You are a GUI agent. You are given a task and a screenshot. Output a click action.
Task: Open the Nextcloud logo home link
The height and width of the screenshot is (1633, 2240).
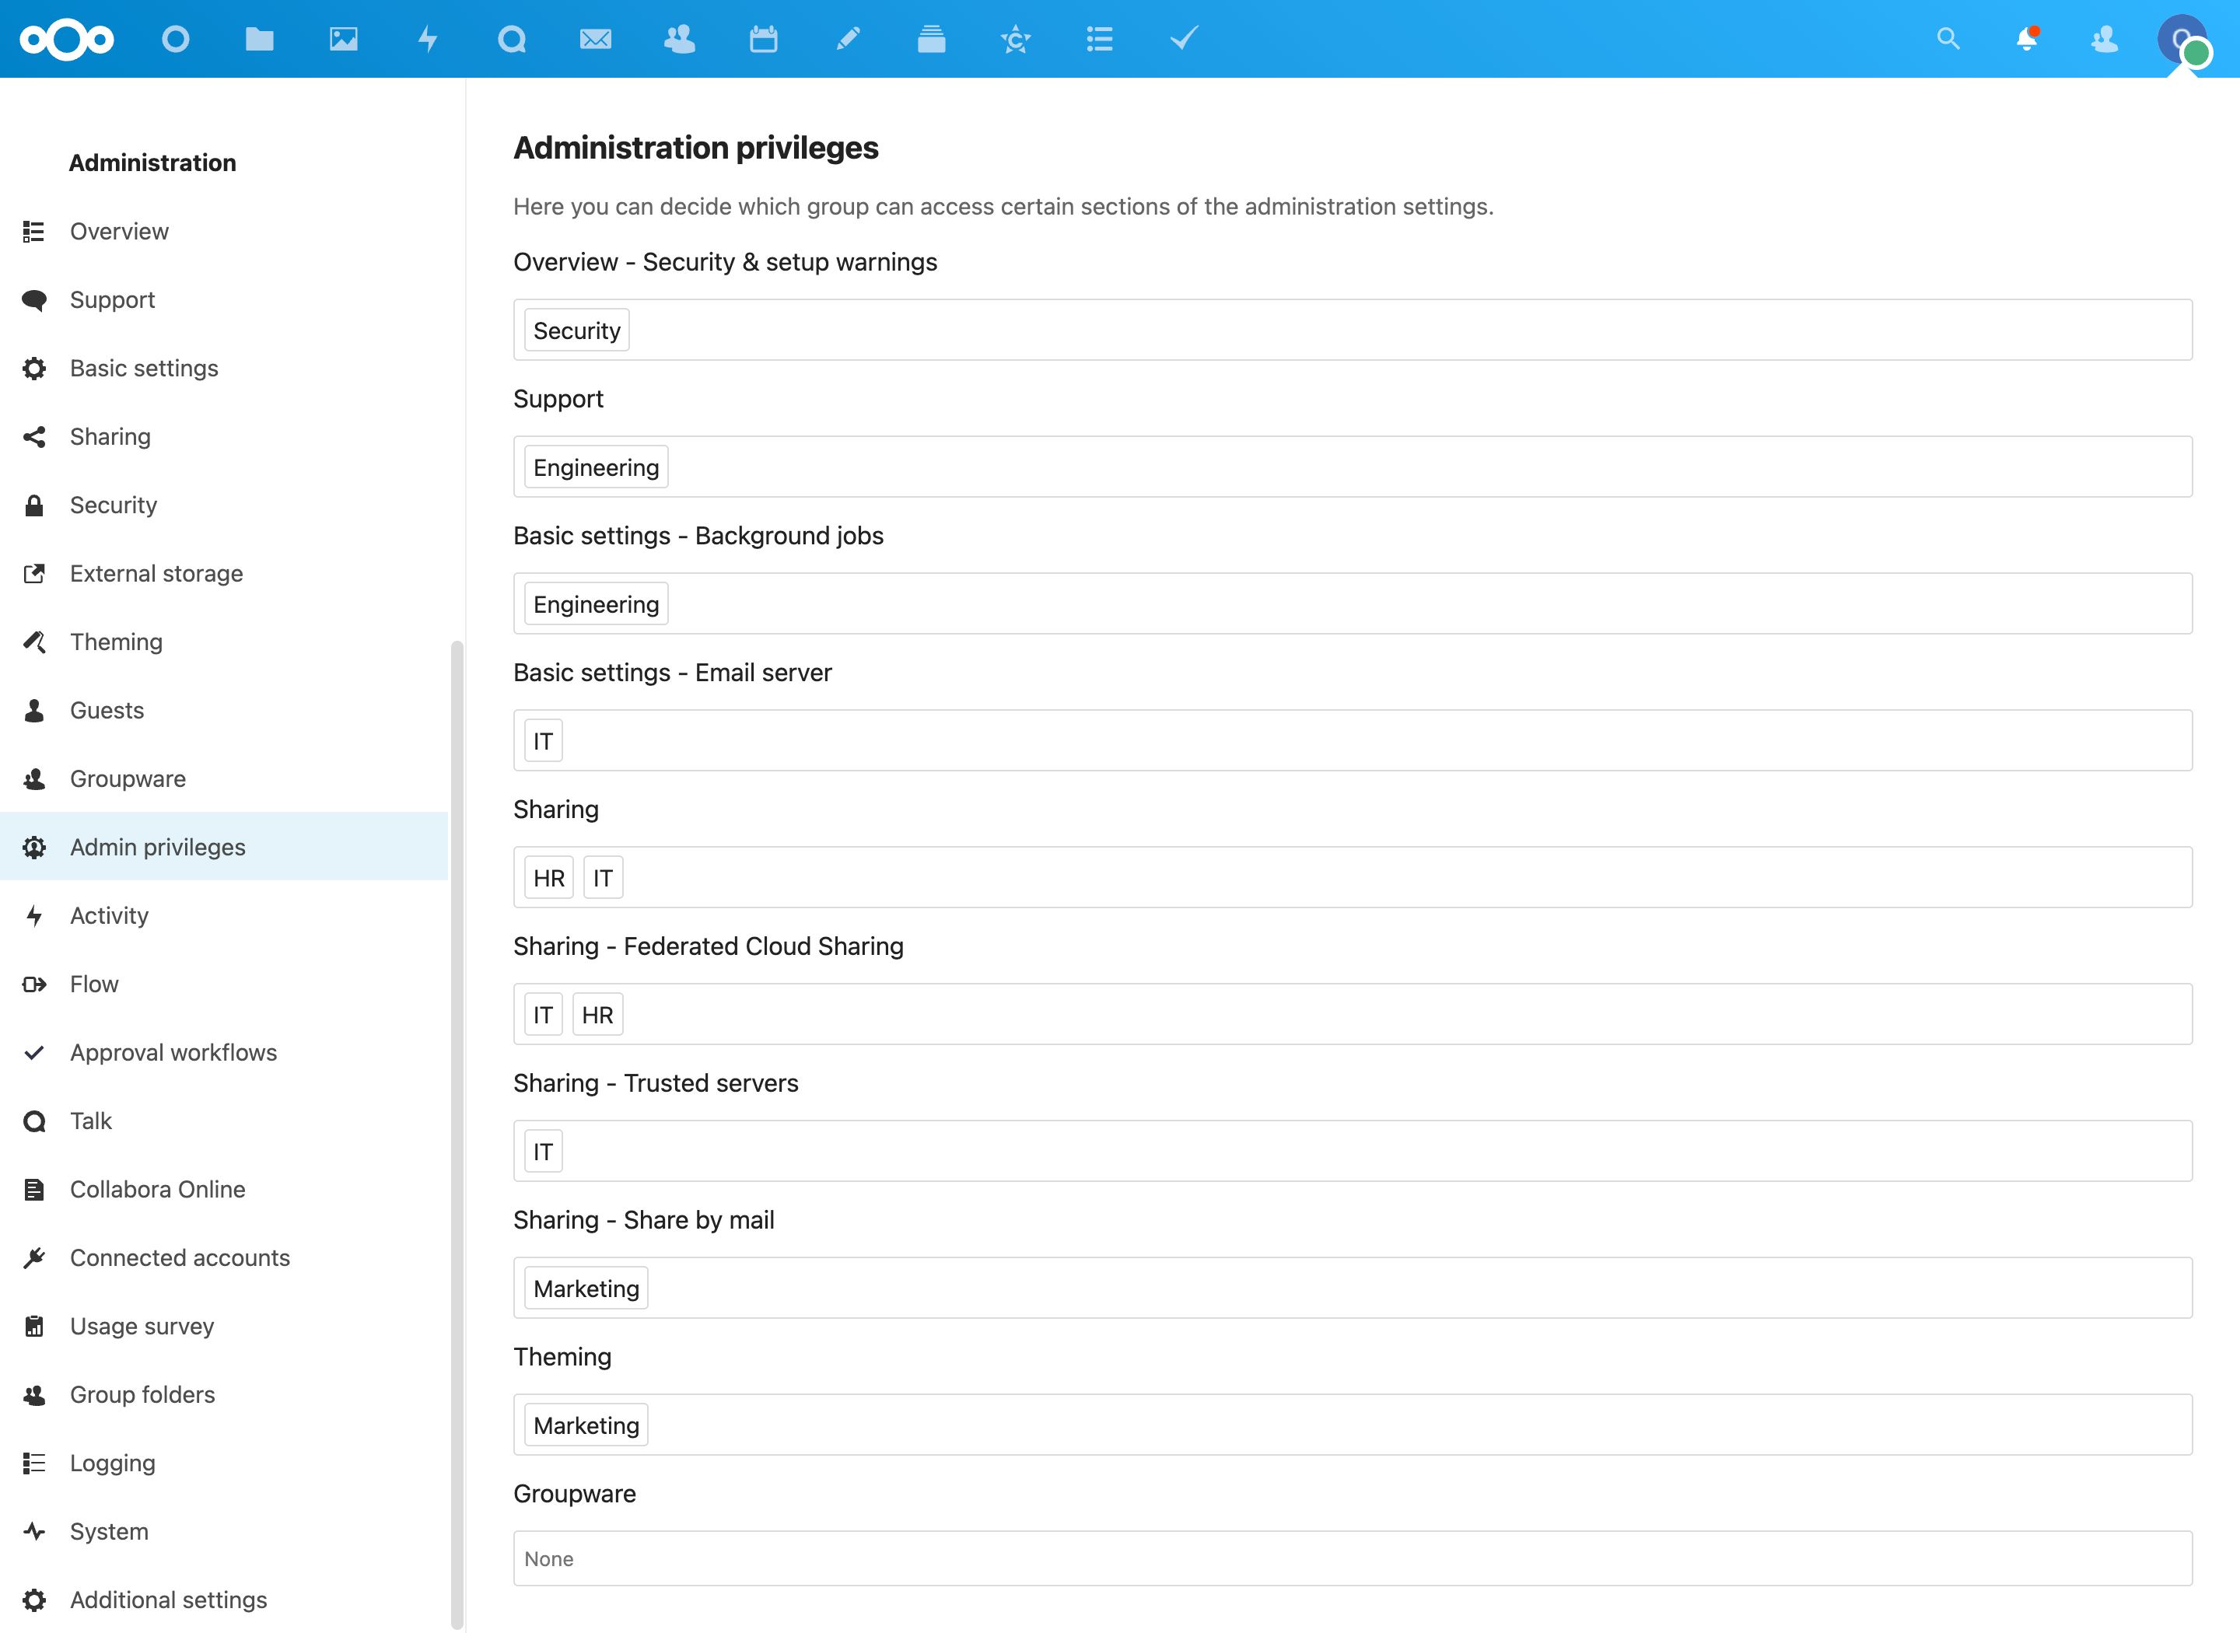[67, 40]
